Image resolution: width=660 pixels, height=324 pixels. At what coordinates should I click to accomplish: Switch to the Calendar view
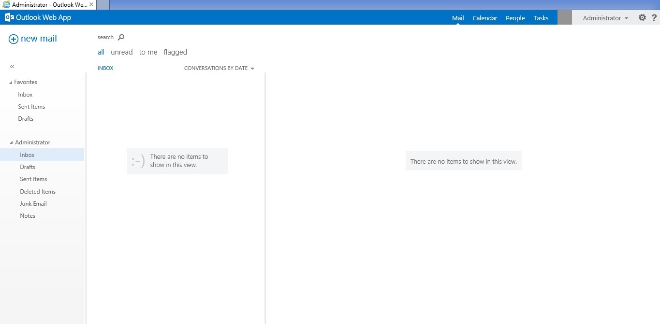click(x=484, y=18)
